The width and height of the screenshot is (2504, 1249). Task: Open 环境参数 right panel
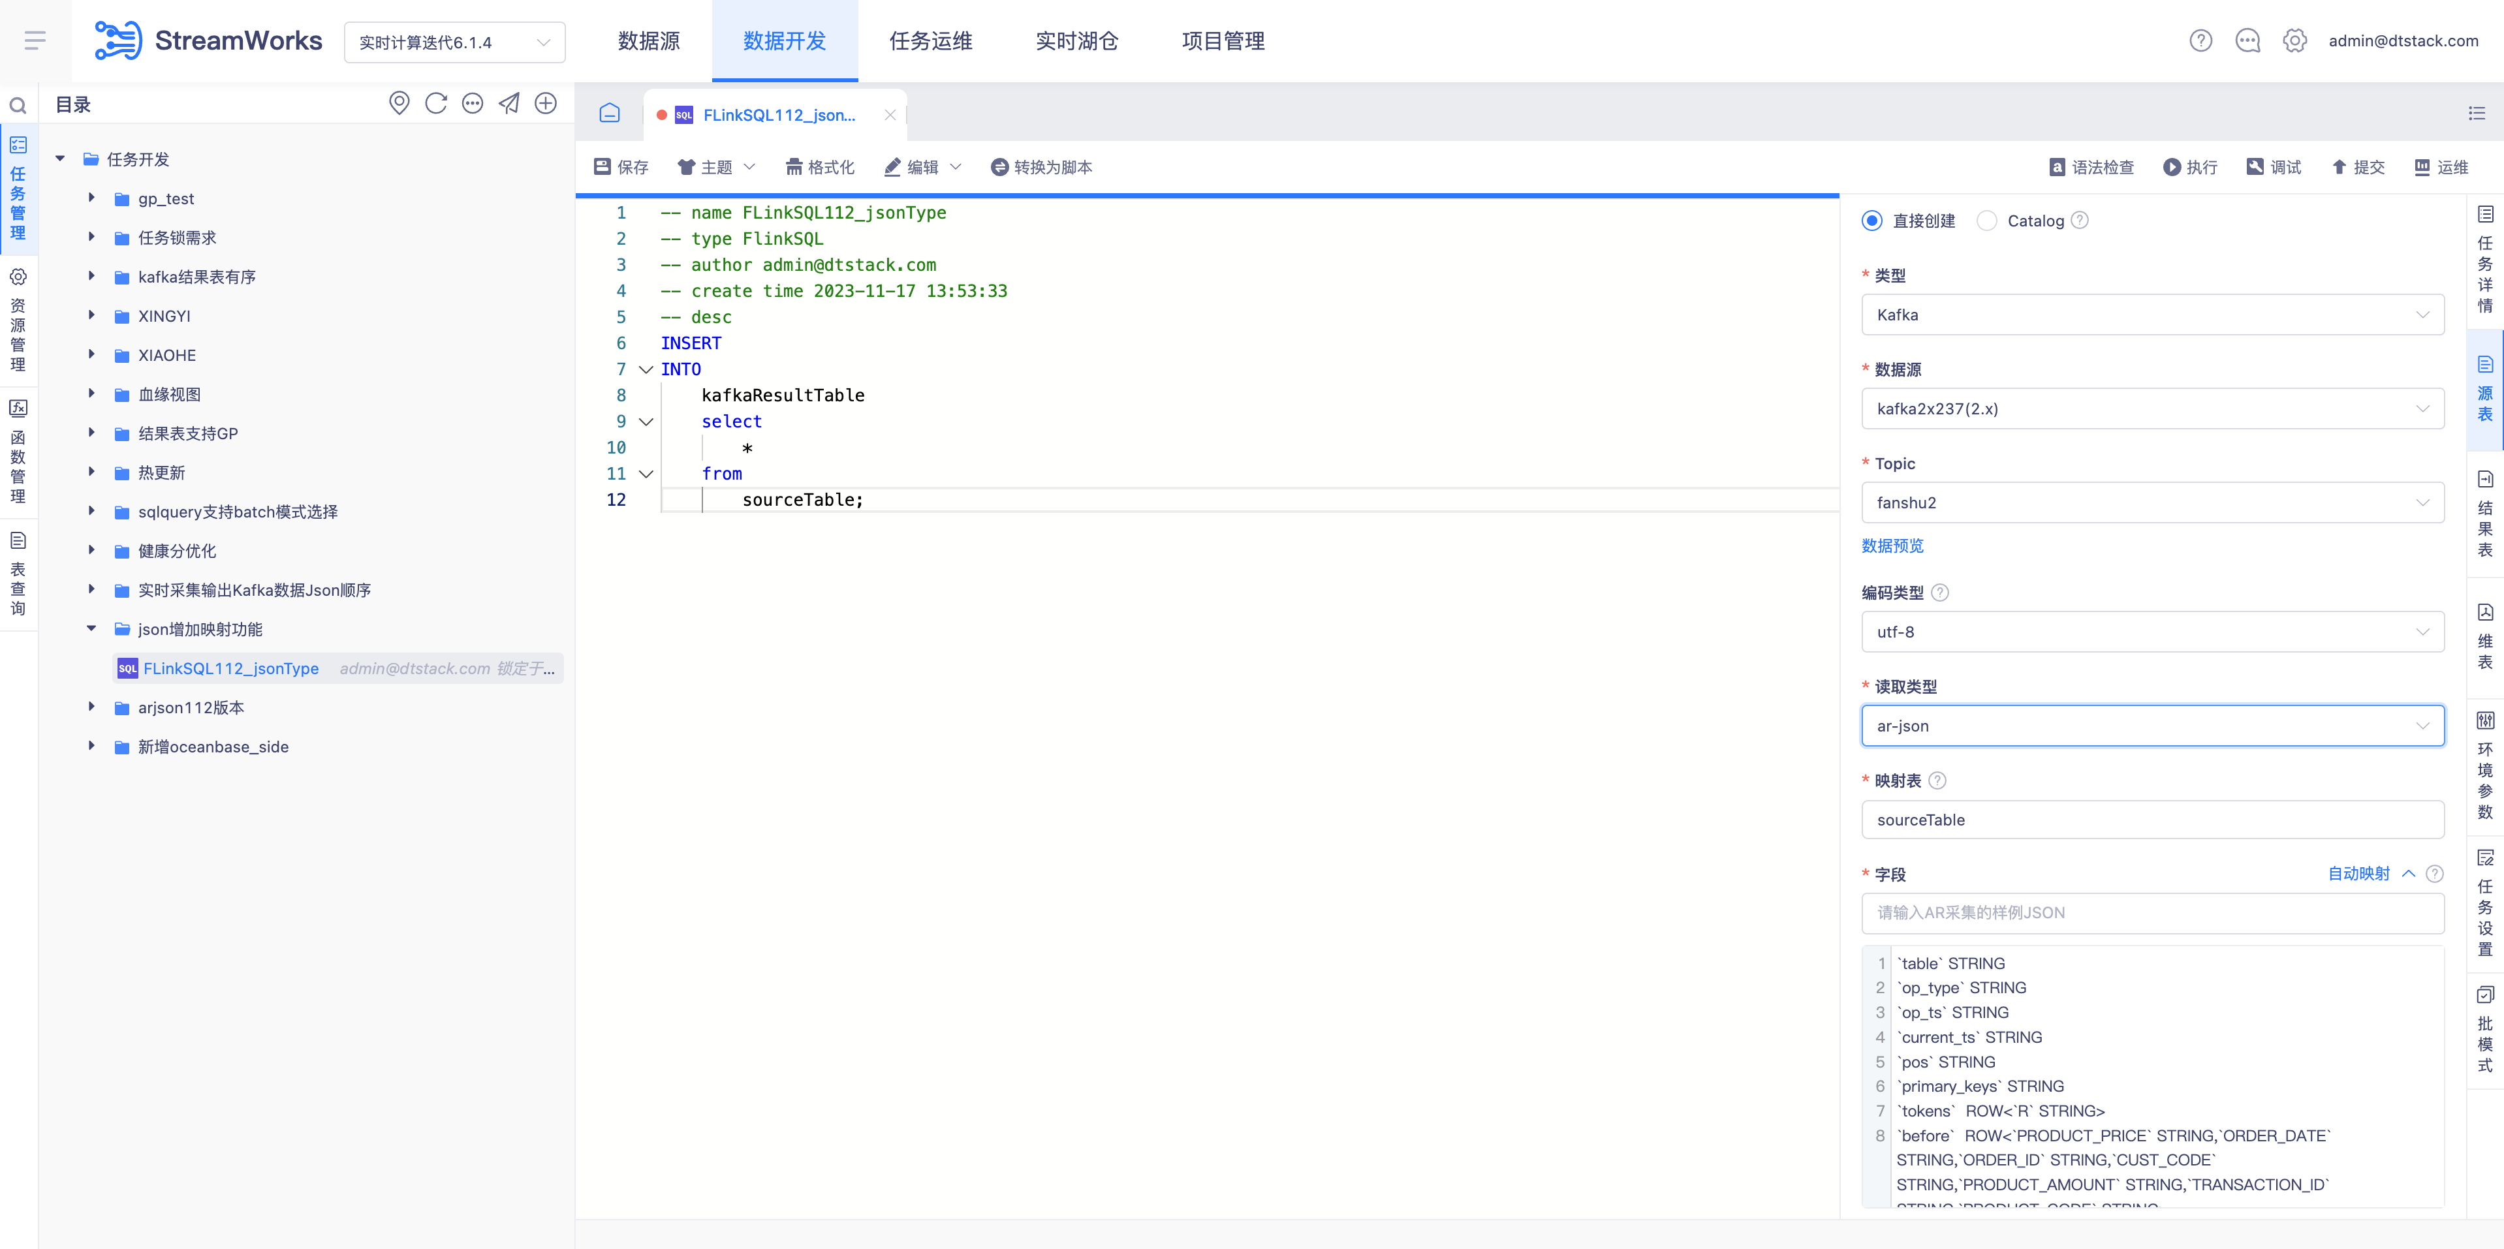click(x=2486, y=766)
